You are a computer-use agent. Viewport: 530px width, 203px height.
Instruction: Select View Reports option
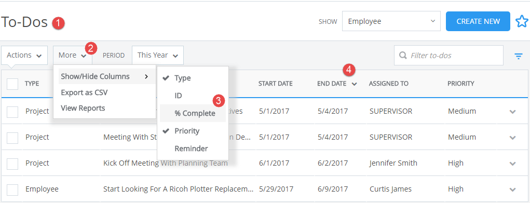coord(83,109)
